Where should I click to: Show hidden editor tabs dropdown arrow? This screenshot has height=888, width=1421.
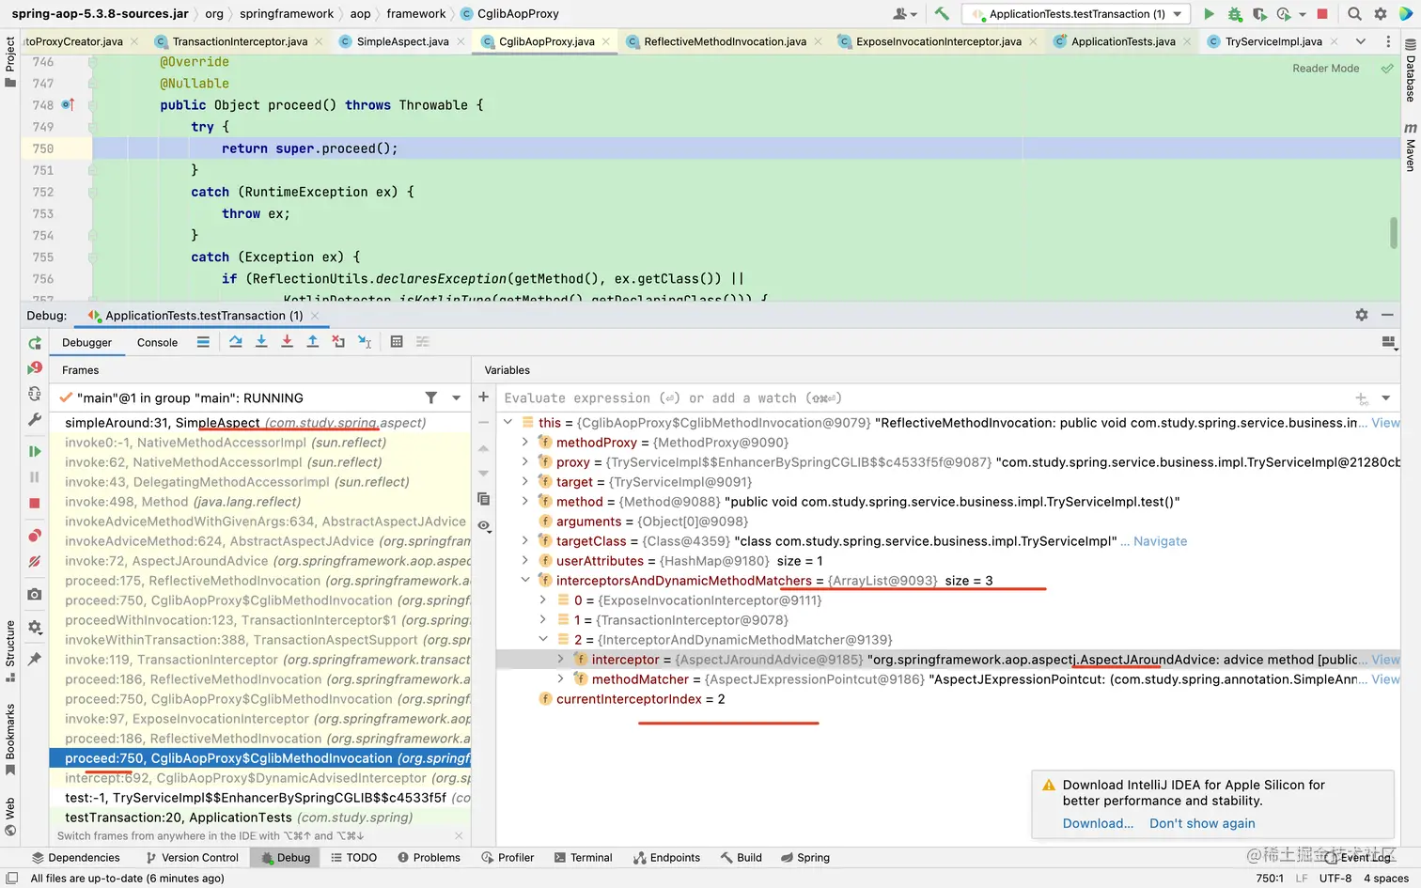click(1360, 41)
